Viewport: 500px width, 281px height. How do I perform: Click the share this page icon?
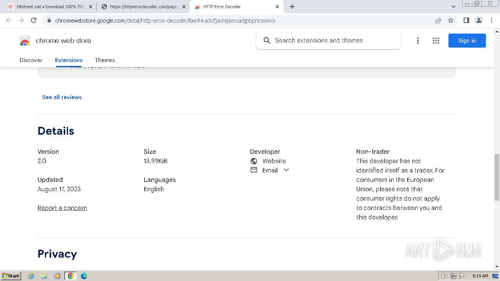pos(438,21)
